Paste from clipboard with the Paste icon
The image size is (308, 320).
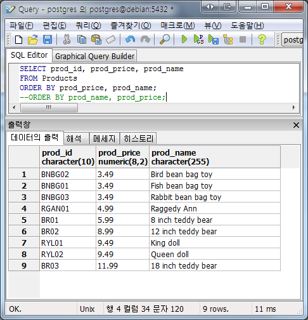96,39
